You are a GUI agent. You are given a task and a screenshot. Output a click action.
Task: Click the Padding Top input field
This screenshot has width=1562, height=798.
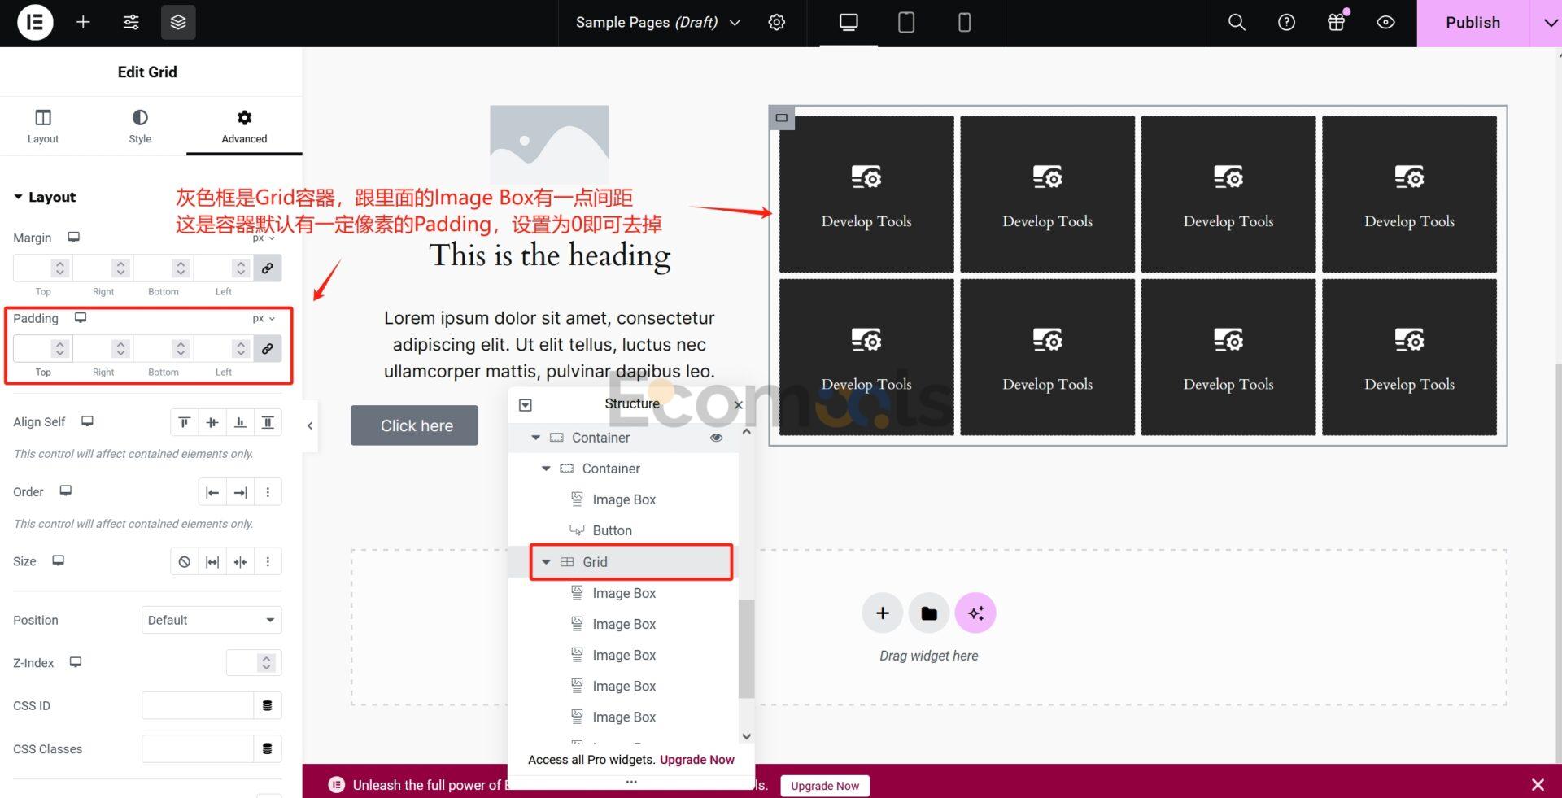tap(42, 349)
